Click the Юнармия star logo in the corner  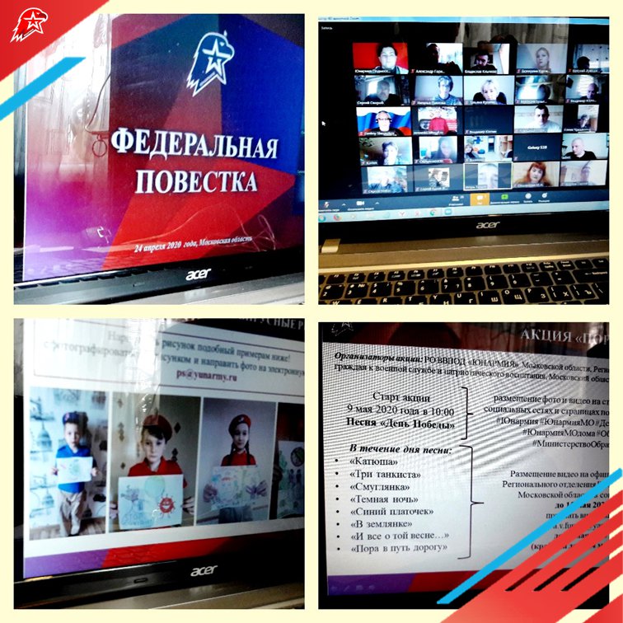29,25
